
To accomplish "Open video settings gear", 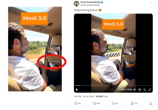I will click(x=140, y=90).
